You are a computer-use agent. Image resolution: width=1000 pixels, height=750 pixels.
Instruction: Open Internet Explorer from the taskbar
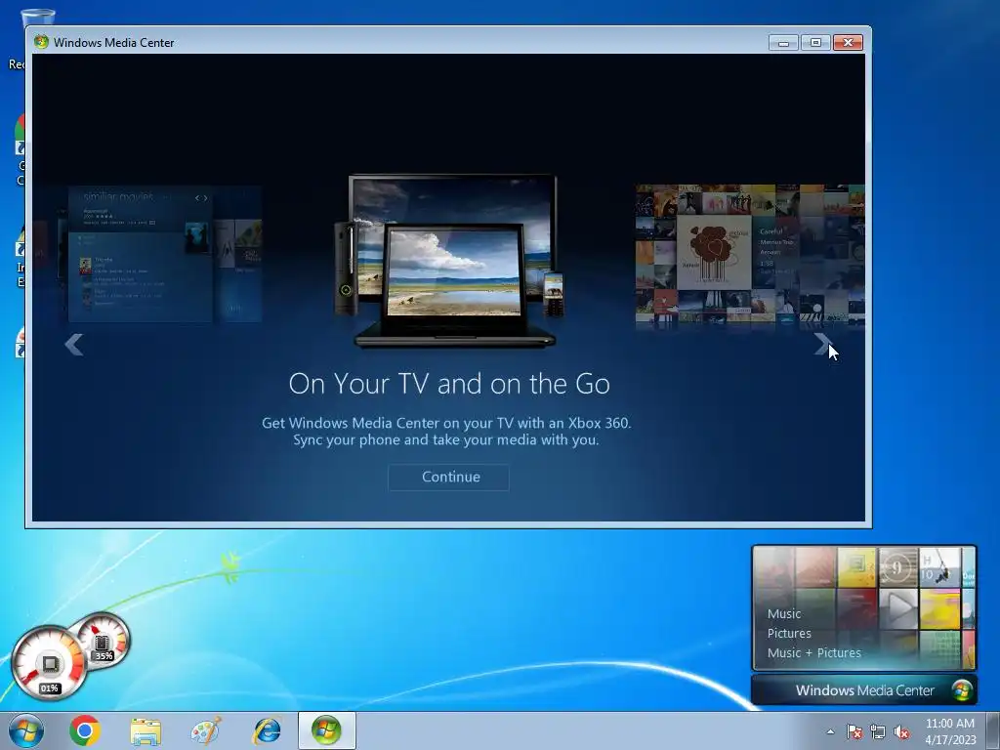[x=268, y=730]
